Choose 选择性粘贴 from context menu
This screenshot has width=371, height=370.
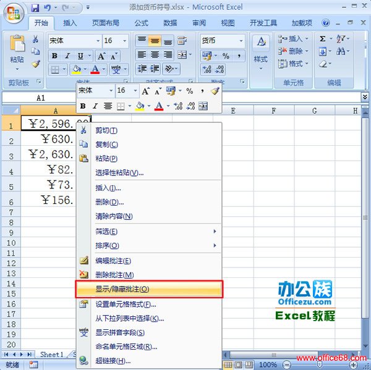(149, 172)
